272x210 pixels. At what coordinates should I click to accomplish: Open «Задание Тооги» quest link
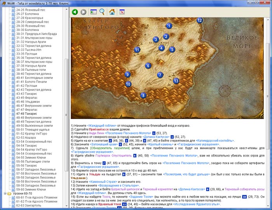pyautogui.click(x=141, y=197)
